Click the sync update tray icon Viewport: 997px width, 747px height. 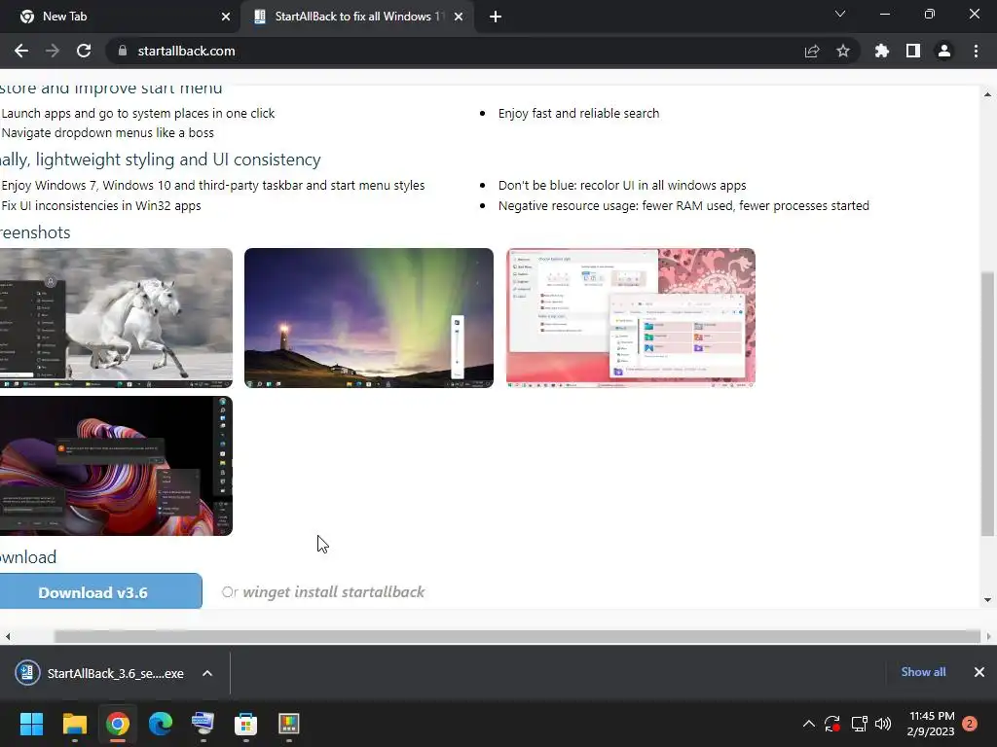[832, 724]
